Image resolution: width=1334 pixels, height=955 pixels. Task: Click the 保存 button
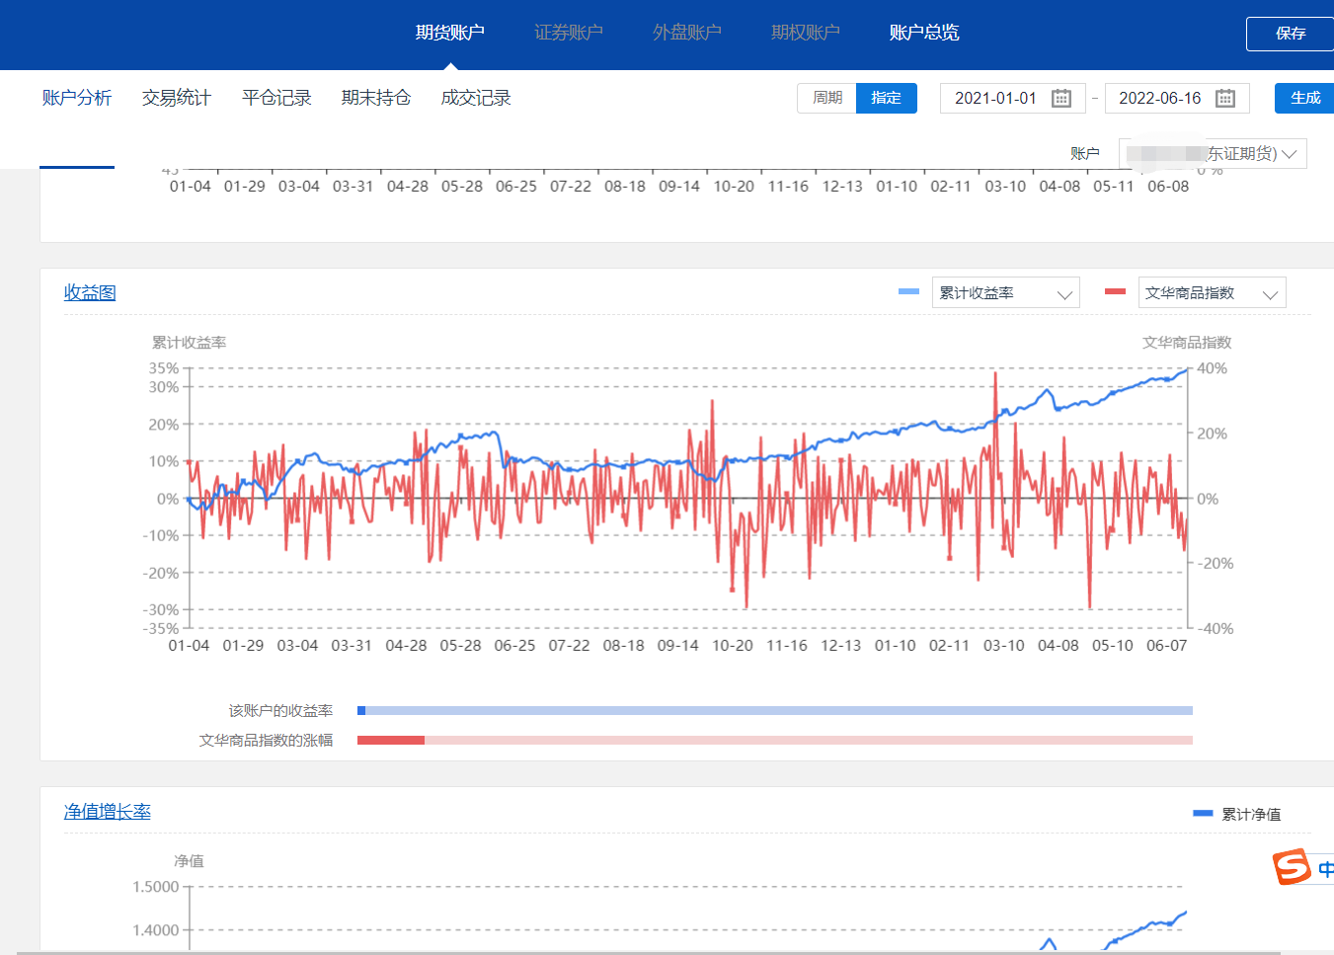pyautogui.click(x=1290, y=34)
